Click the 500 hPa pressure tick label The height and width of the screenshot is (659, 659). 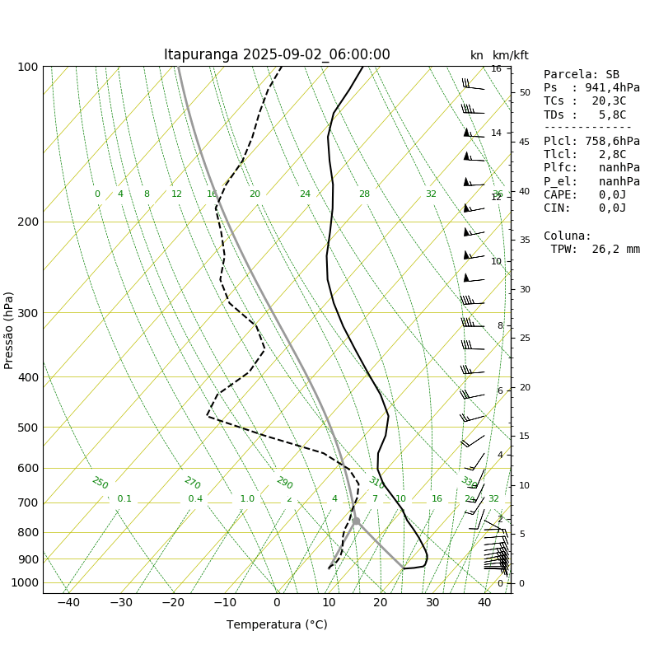point(28,428)
